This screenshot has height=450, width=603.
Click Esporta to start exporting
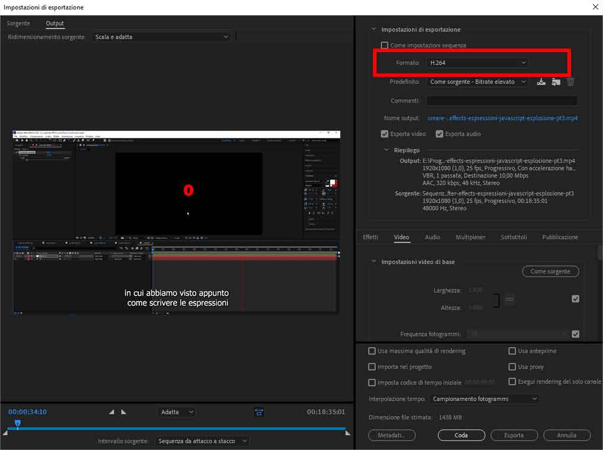513,435
